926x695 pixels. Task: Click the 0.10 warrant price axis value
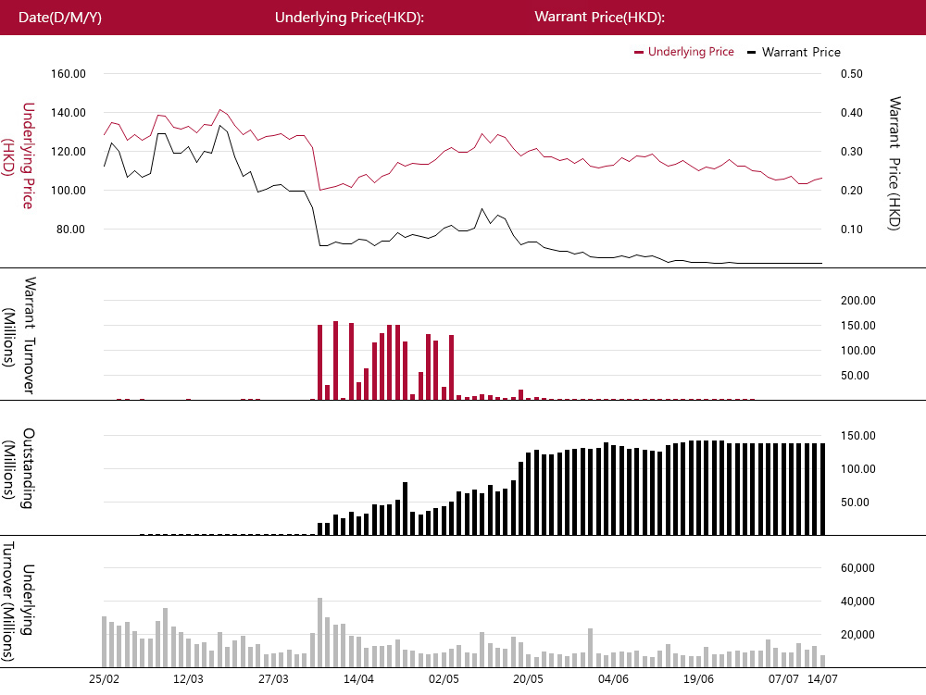pyautogui.click(x=852, y=230)
